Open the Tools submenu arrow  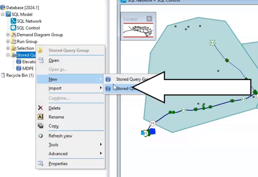[101, 145]
